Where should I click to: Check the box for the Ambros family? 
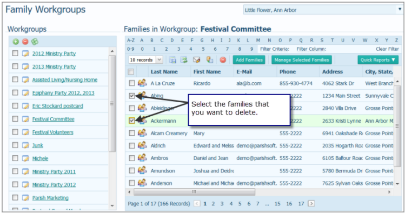click(x=132, y=158)
